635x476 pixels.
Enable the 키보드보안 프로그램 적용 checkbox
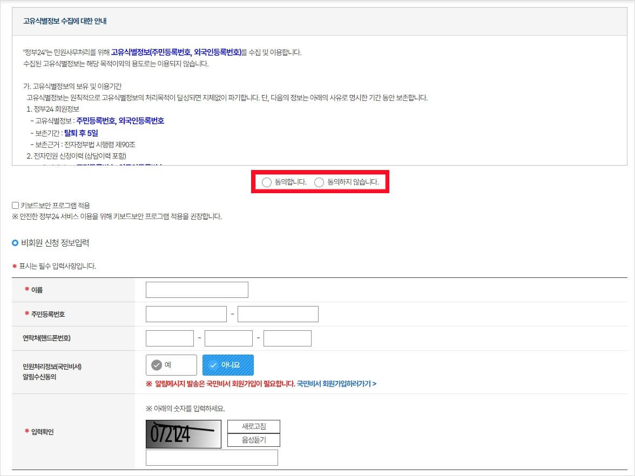point(15,205)
